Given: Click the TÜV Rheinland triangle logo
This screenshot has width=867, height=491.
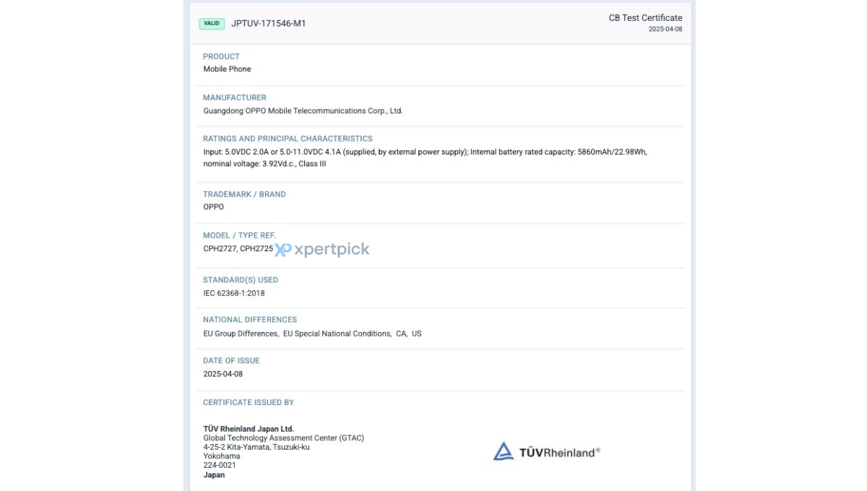Looking at the screenshot, I should pyautogui.click(x=504, y=452).
